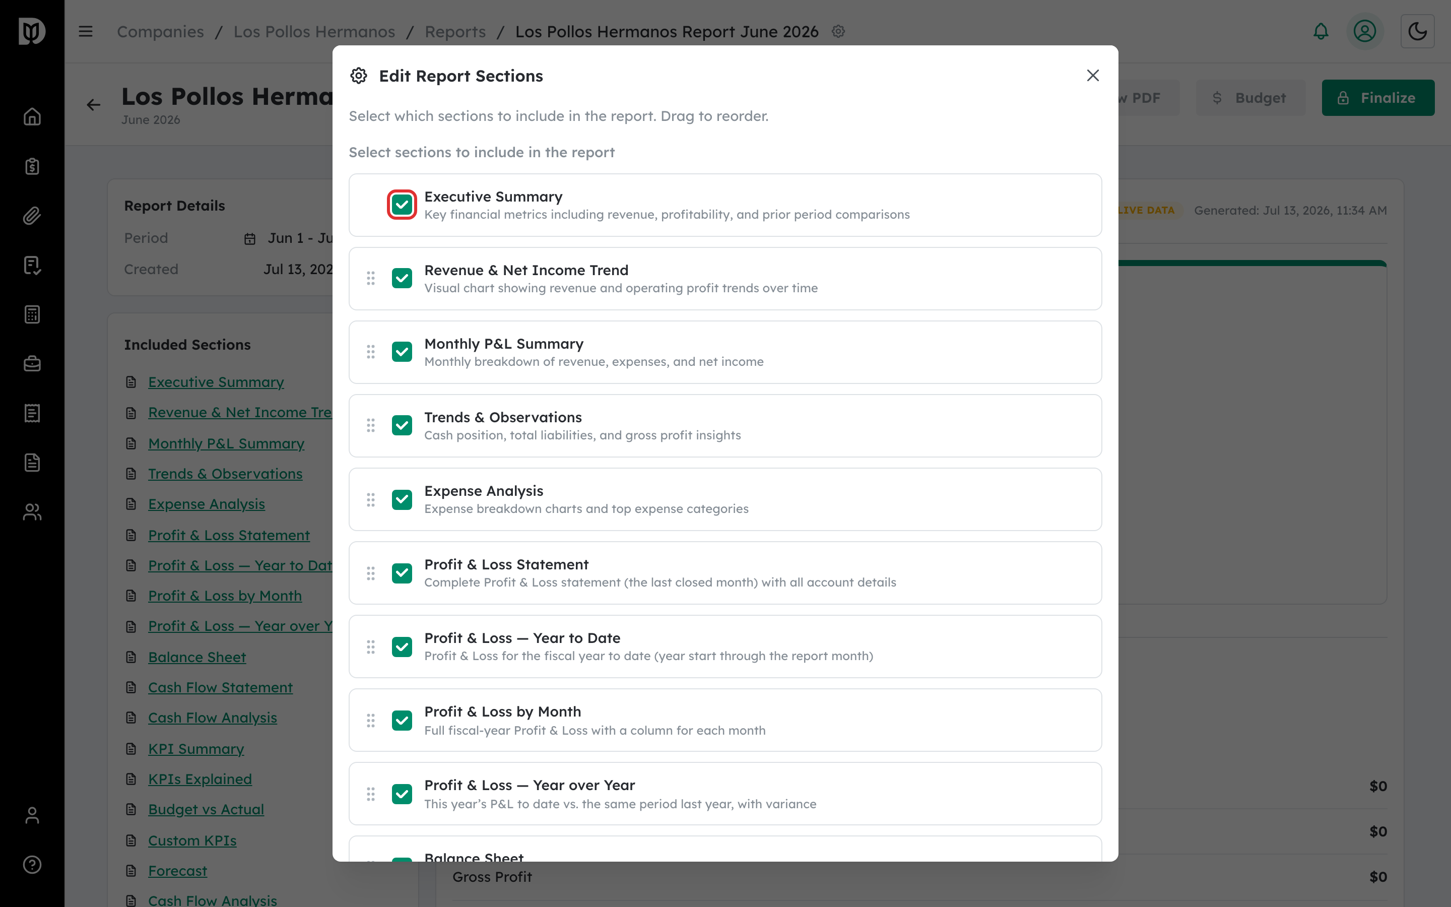1451x907 pixels.
Task: Grab drag handle of Expense Analysis
Action: (x=370, y=500)
